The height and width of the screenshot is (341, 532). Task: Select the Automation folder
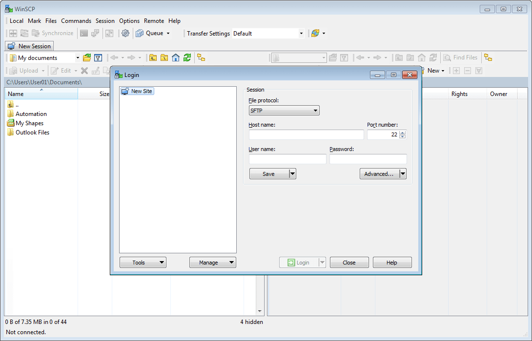point(27,114)
